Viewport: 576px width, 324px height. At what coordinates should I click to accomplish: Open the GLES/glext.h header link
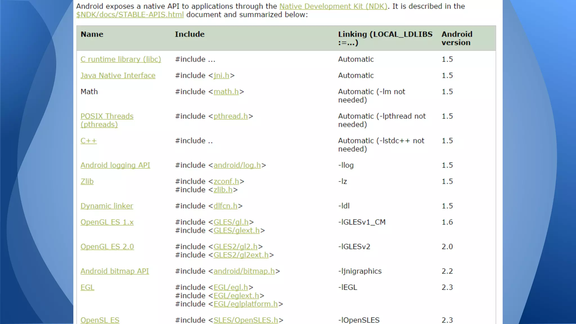point(237,231)
